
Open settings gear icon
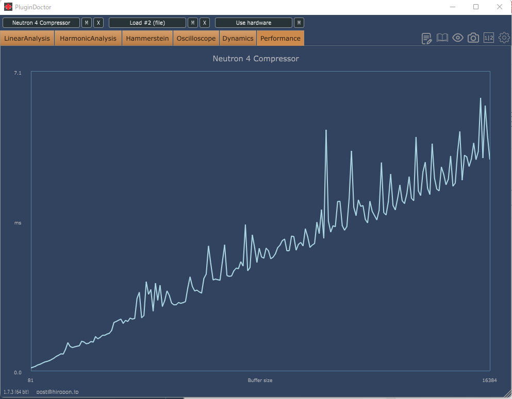[x=504, y=38]
